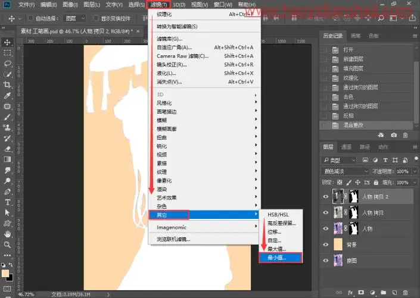The width and height of the screenshot is (420, 298).
Task: Create new adjustment layer icon
Action: pos(372,293)
